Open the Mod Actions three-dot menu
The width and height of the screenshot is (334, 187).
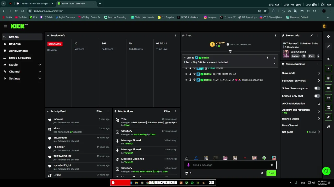tap(176, 111)
